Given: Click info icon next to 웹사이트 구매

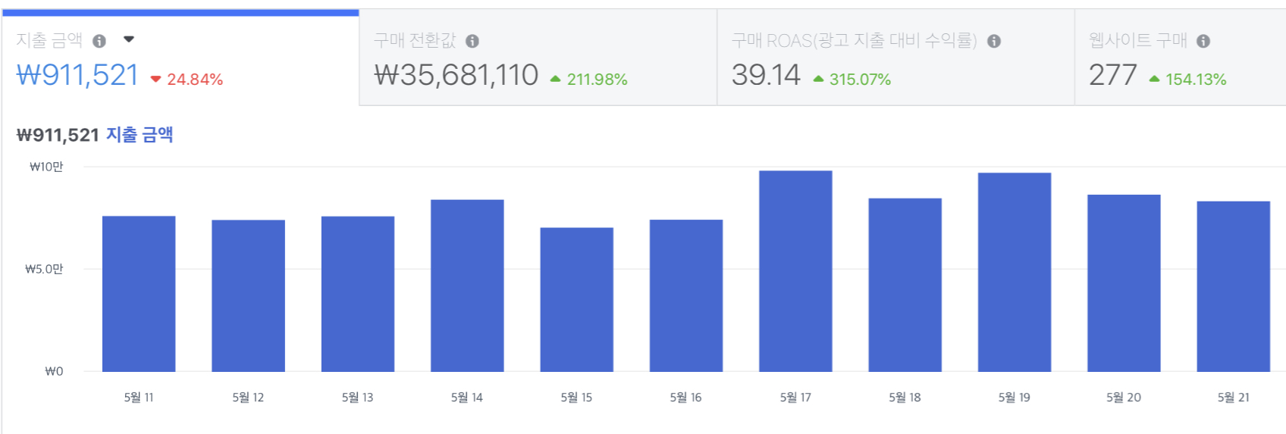Looking at the screenshot, I should pos(1203,41).
